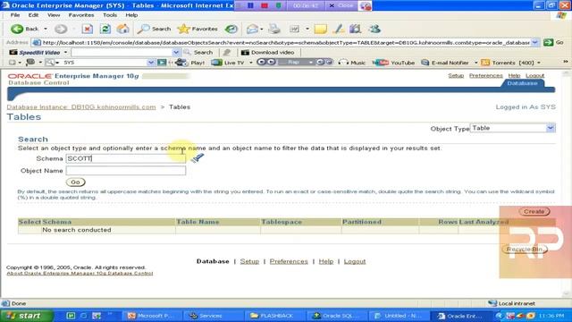Click the Torrents [400] toolbar item
Screen dimensions: 572x322
[508, 63]
